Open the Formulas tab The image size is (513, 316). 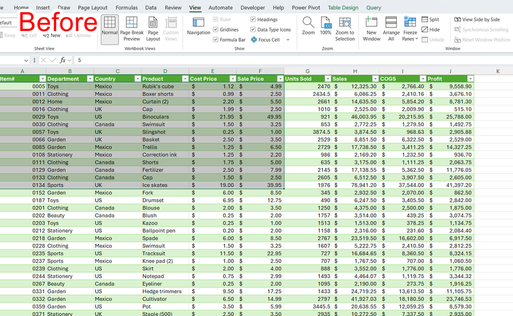[127, 8]
